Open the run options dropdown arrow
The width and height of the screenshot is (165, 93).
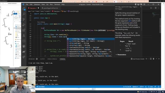point(153,8)
